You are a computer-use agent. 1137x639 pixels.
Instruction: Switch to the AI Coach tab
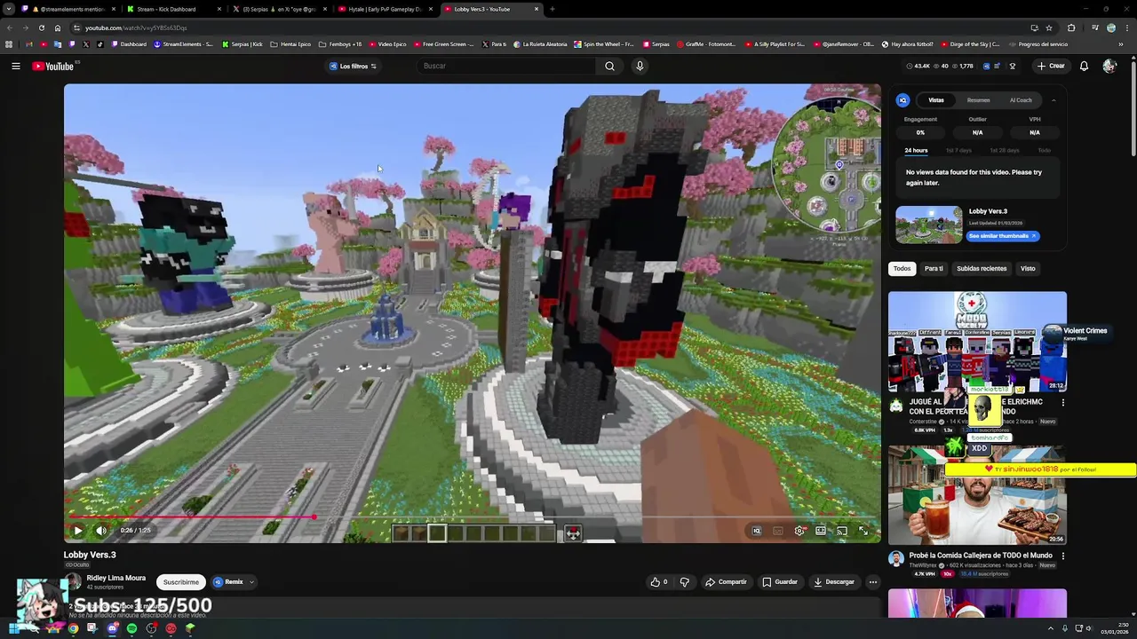(x=1021, y=100)
